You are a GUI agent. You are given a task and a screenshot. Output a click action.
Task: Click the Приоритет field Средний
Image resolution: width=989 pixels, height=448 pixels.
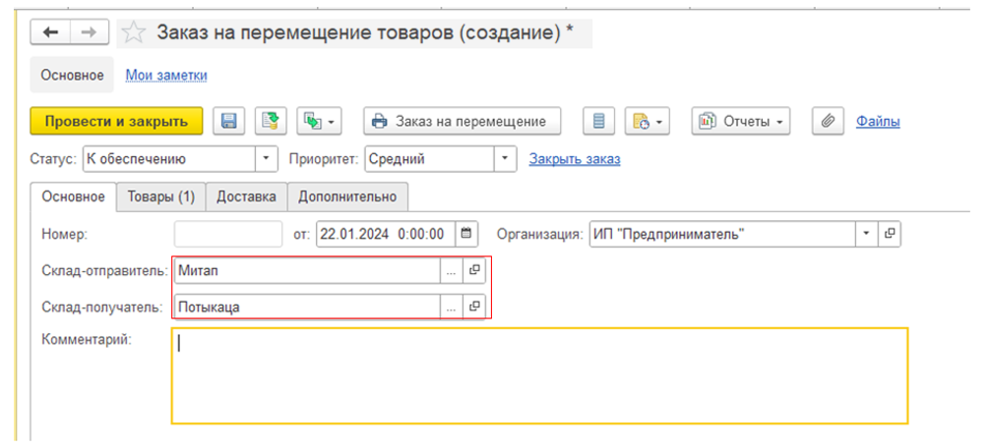click(429, 159)
